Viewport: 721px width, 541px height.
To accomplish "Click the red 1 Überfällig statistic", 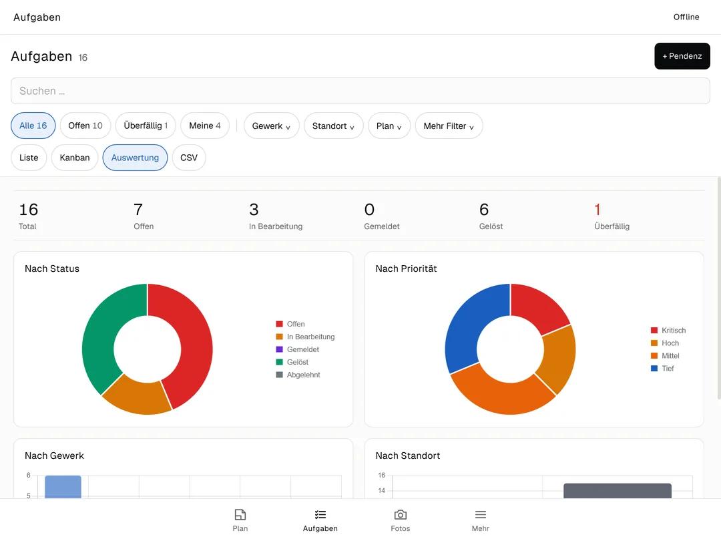I will tap(612, 216).
